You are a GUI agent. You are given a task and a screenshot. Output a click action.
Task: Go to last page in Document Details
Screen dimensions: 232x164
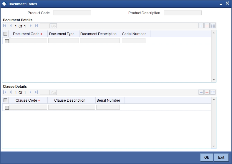click(37, 26)
